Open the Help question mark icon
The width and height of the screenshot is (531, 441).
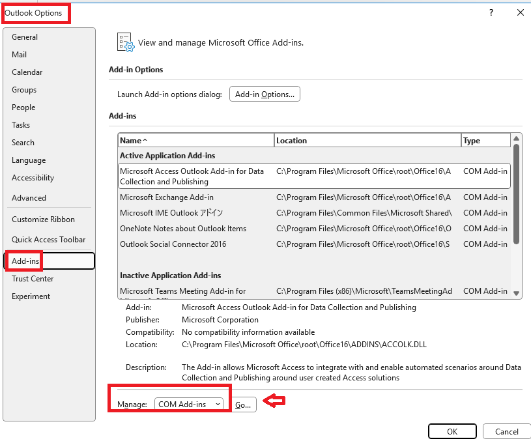click(491, 12)
